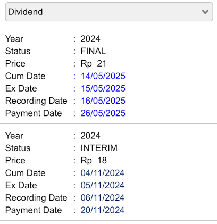
Task: Open Payment Date 26/05/2025
Action: pos(103,113)
